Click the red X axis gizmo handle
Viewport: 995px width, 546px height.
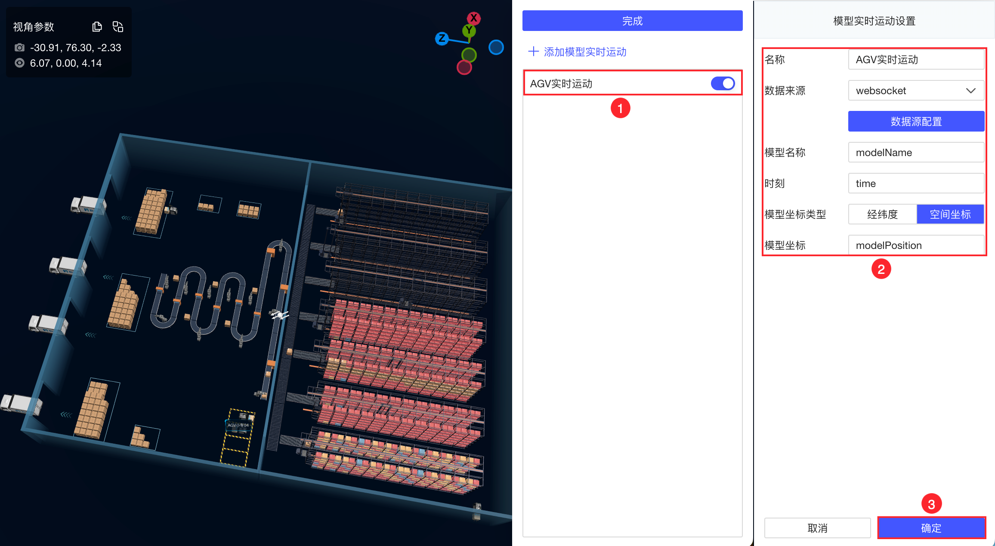tap(474, 18)
